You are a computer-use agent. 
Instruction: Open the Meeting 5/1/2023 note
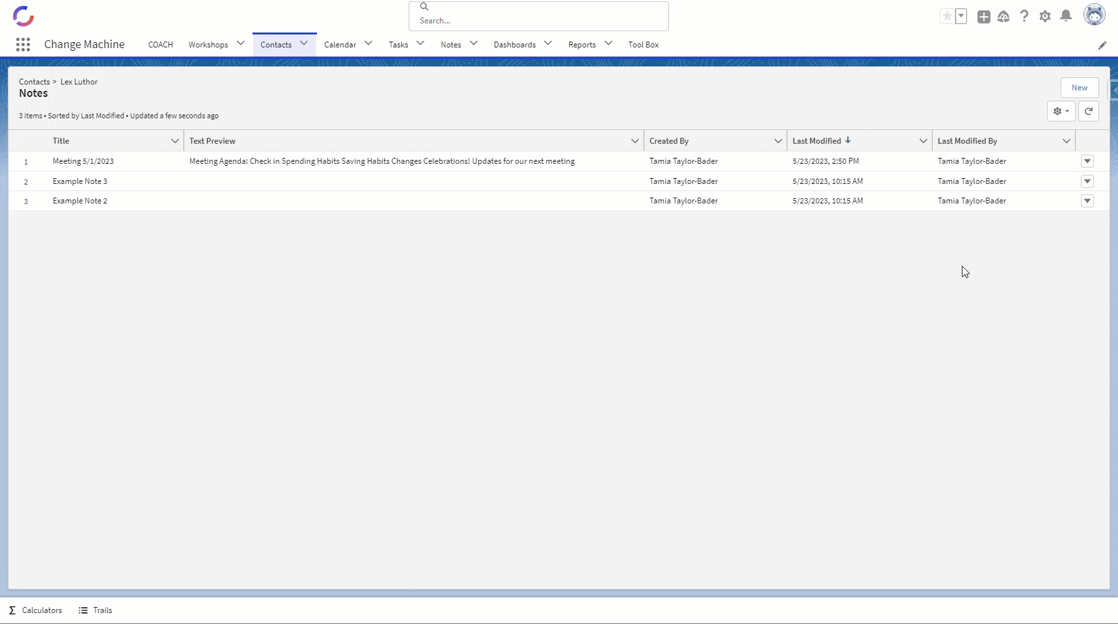click(x=83, y=161)
